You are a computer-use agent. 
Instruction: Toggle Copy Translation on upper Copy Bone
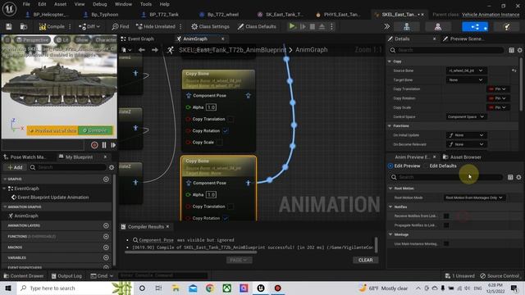(231, 119)
